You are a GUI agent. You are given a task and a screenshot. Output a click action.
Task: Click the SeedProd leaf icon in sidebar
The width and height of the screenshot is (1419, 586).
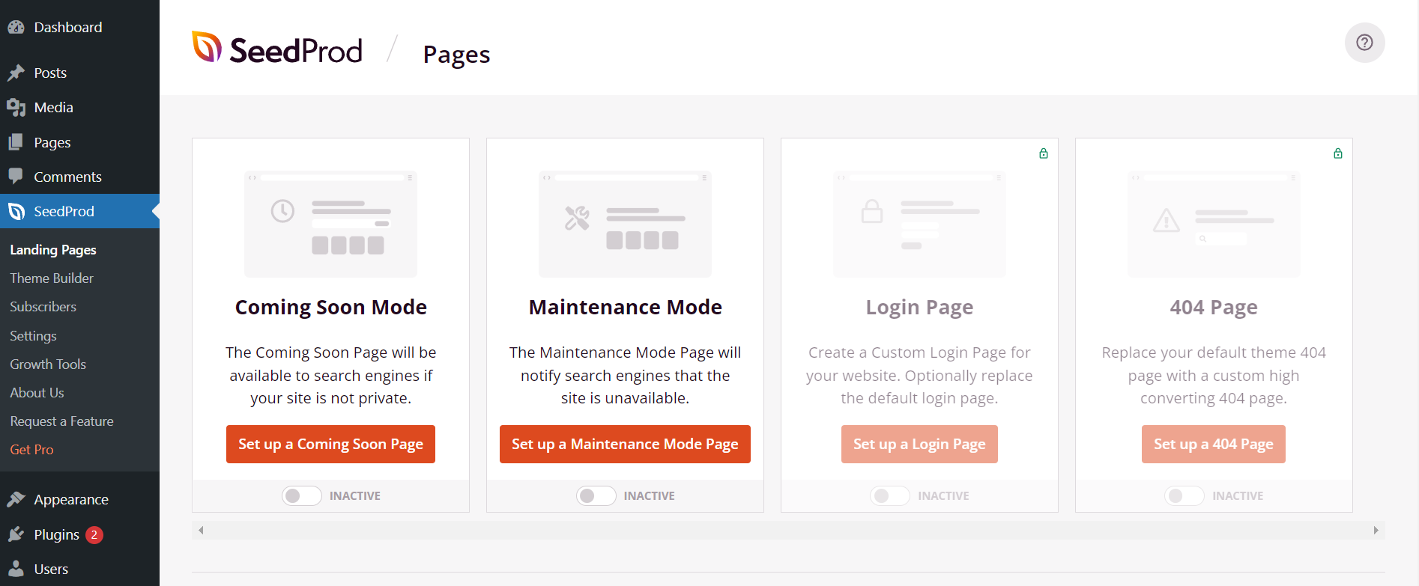point(16,212)
